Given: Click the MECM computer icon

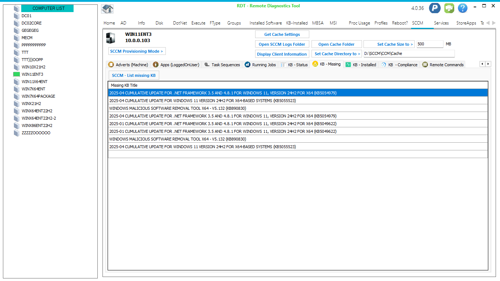Looking at the screenshot, I should pyautogui.click(x=16, y=38).
